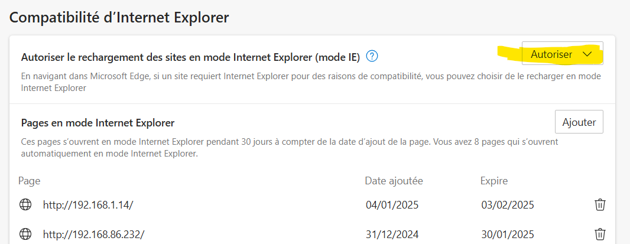Click the Ajouter button

coord(579,122)
